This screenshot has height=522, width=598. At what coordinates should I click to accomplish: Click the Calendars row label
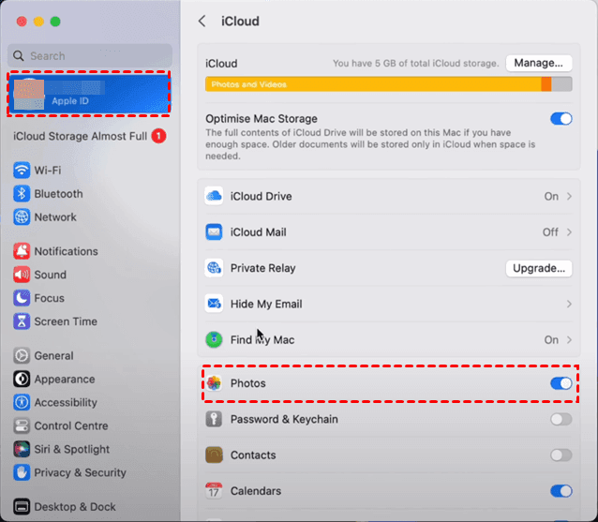pyautogui.click(x=256, y=491)
